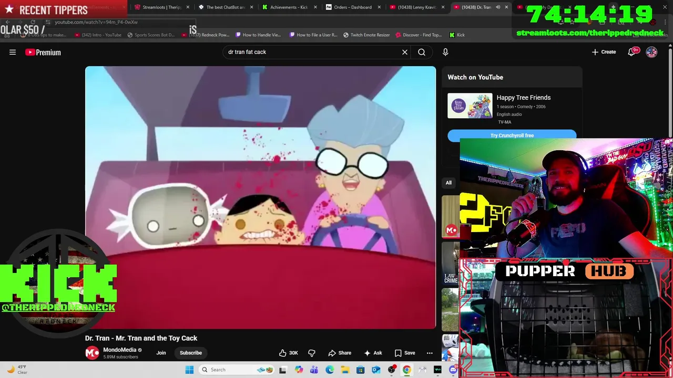
Task: Open Task View in the taskbar
Action: pyautogui.click(x=282, y=370)
